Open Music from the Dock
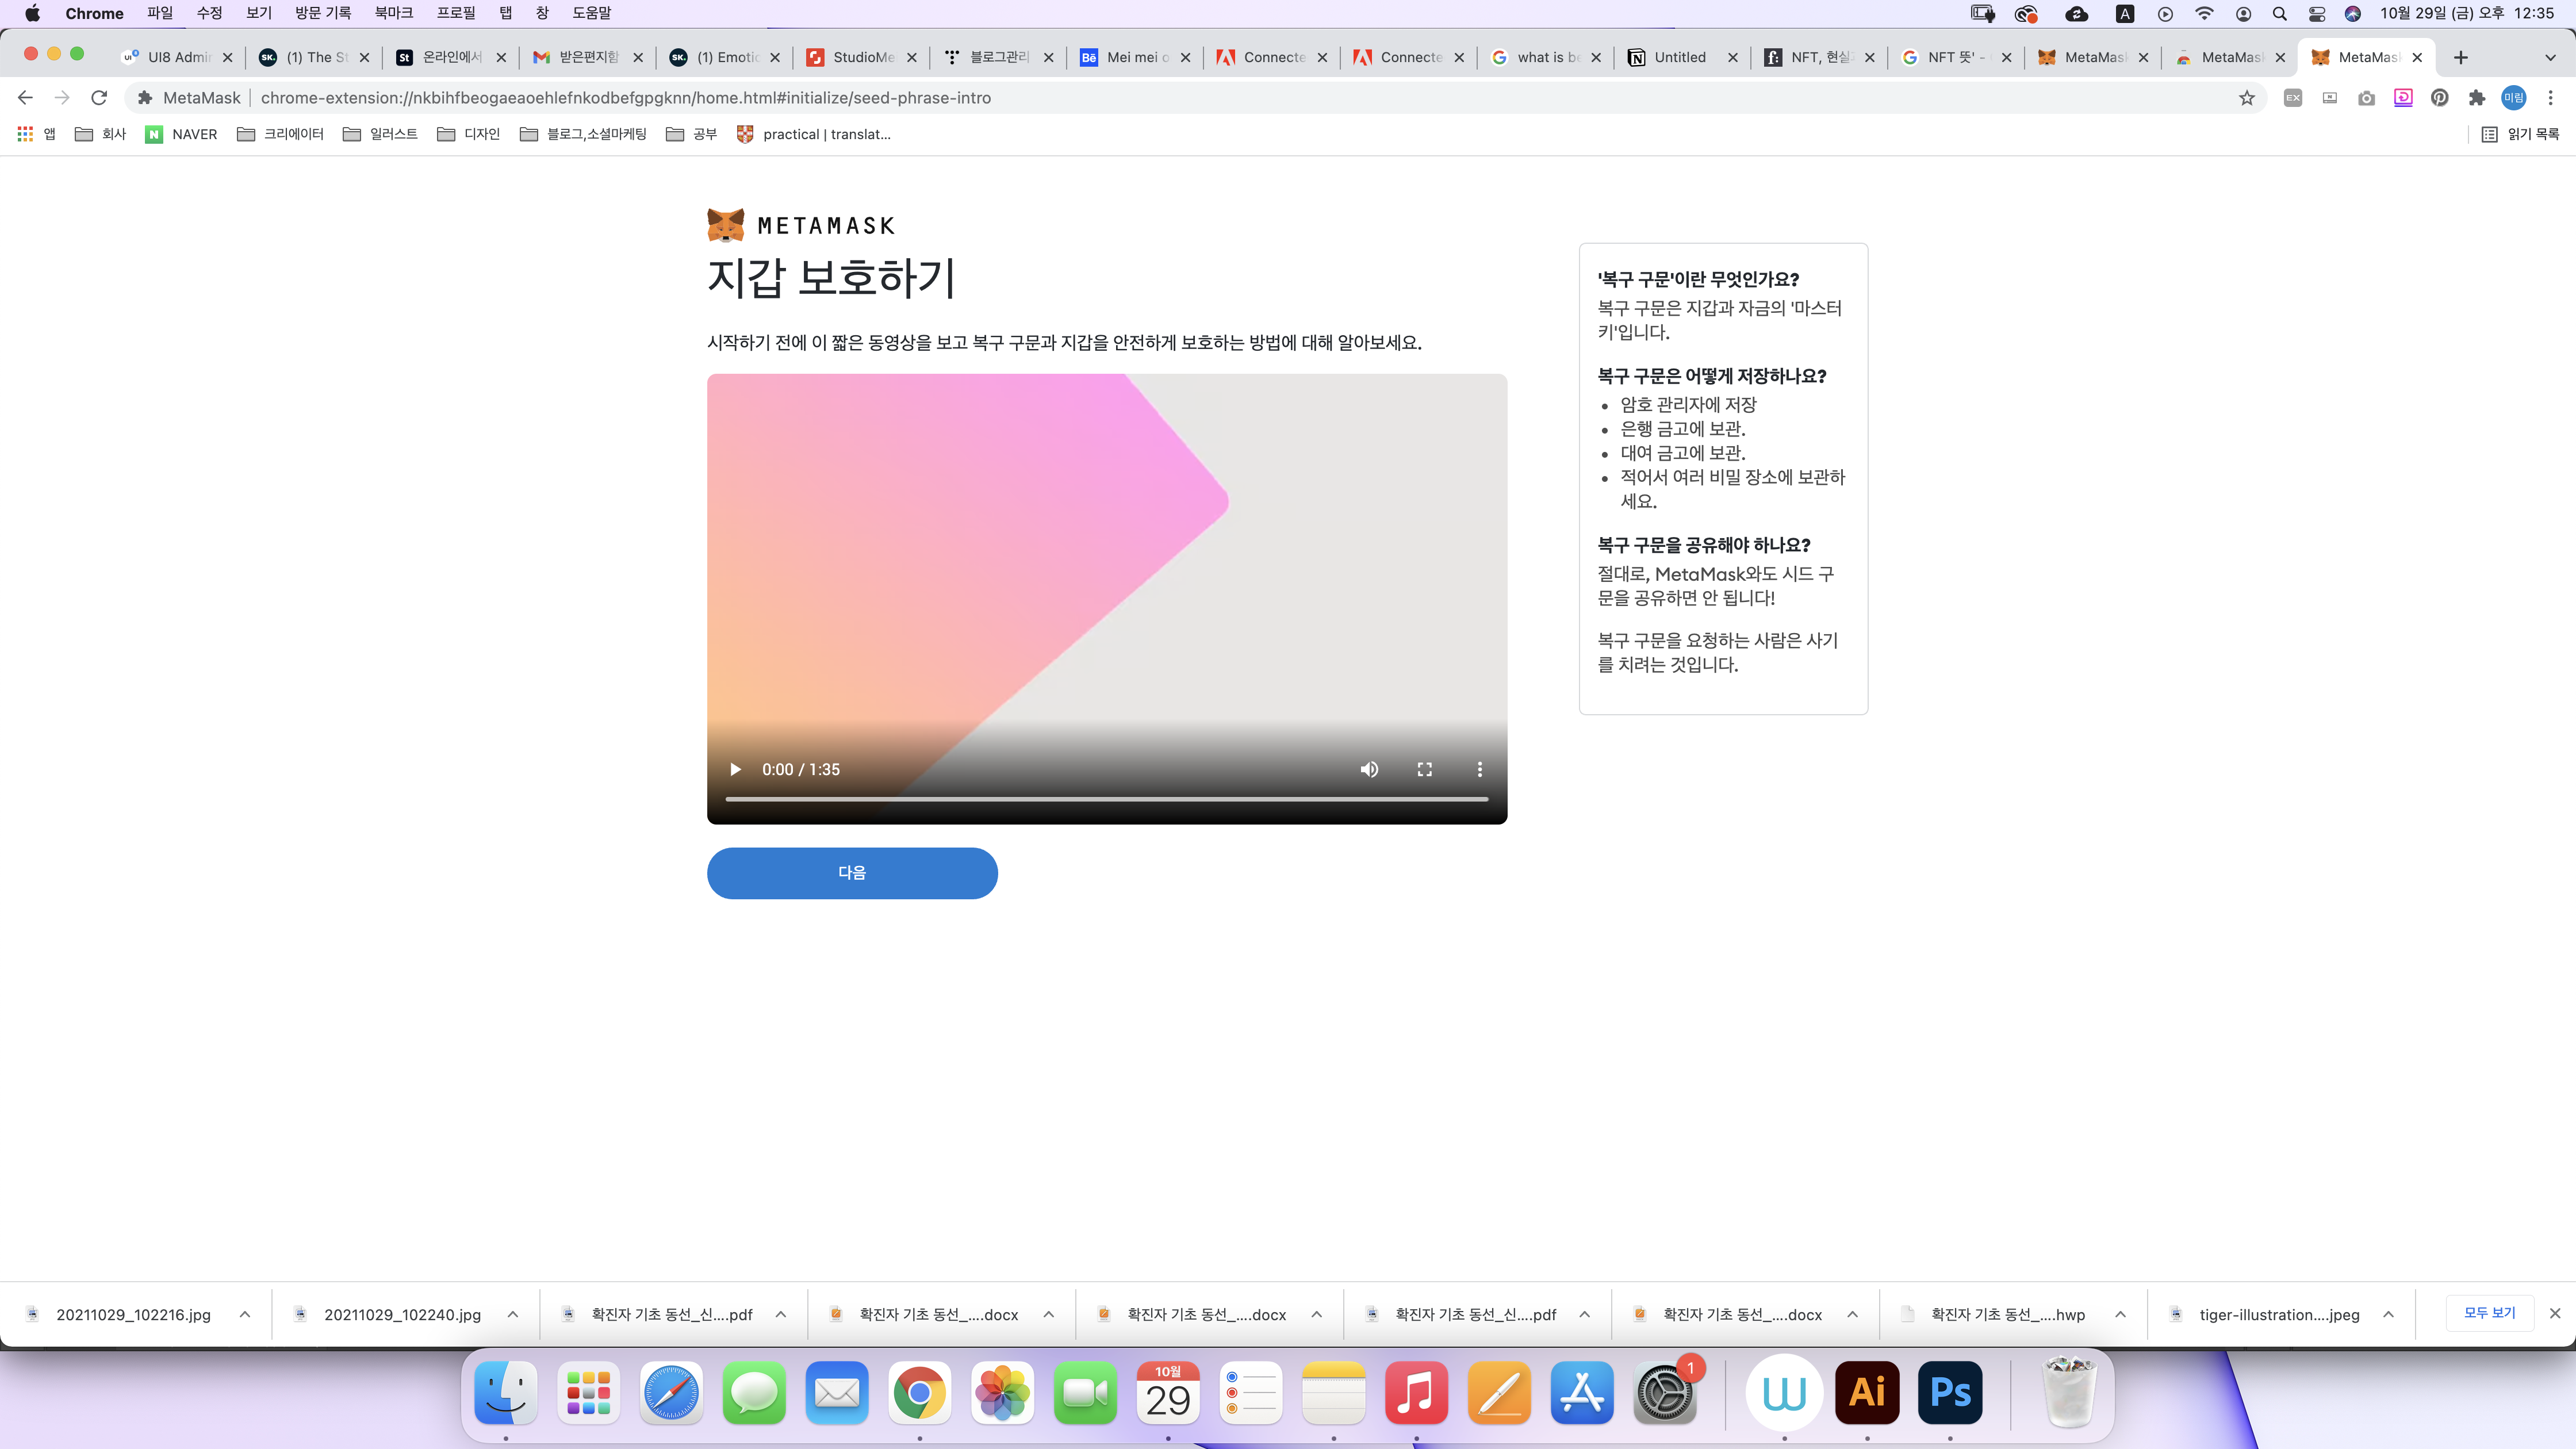Viewport: 2576px width, 1449px height. point(1416,1393)
